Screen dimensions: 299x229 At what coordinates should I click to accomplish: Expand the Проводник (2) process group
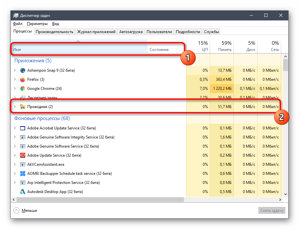tap(15, 107)
